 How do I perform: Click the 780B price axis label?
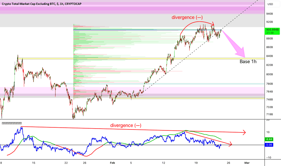pyautogui.click(x=270, y=84)
